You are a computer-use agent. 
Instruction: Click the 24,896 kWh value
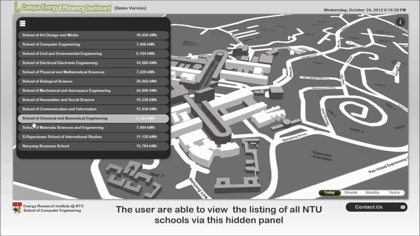pyautogui.click(x=146, y=90)
